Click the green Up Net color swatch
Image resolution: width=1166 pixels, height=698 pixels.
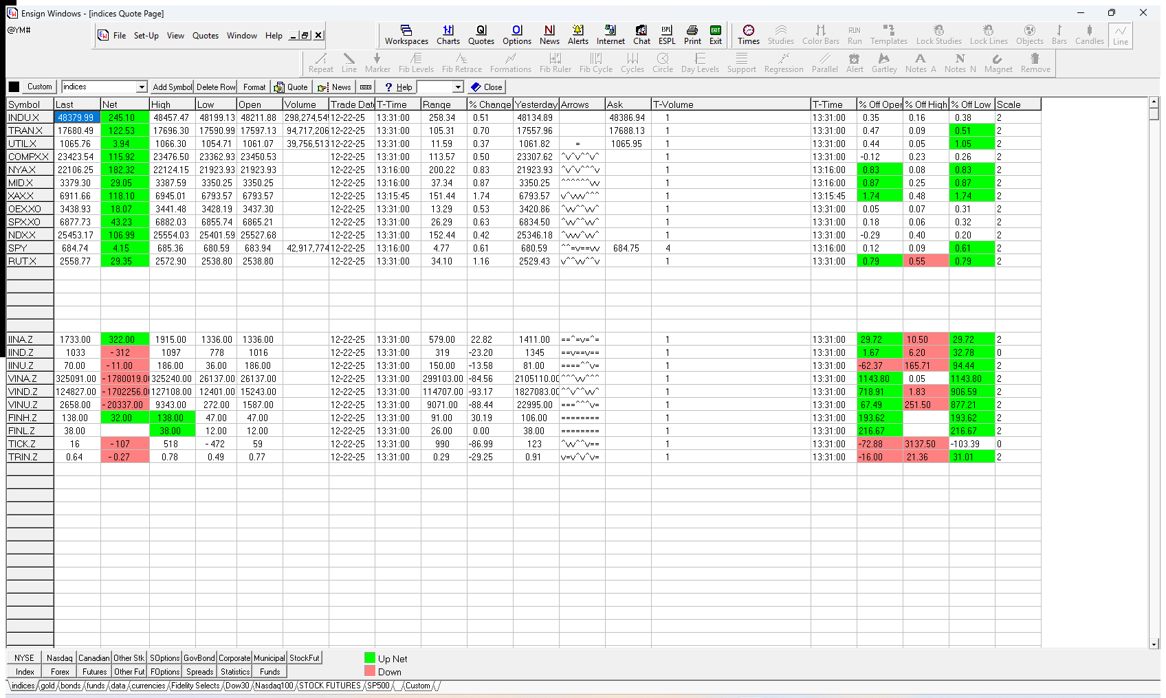(370, 658)
